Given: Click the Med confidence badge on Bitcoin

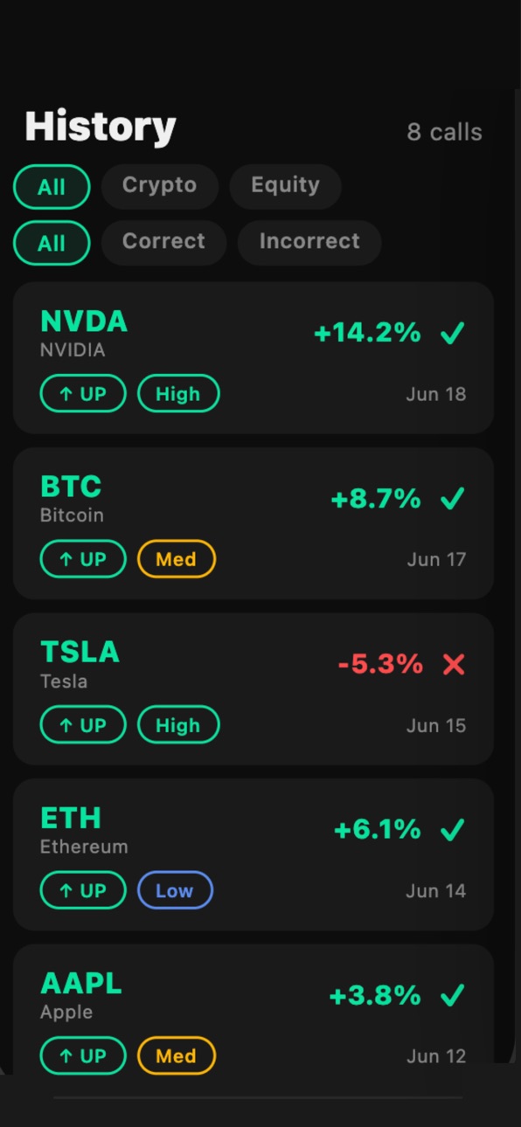Looking at the screenshot, I should click(177, 559).
